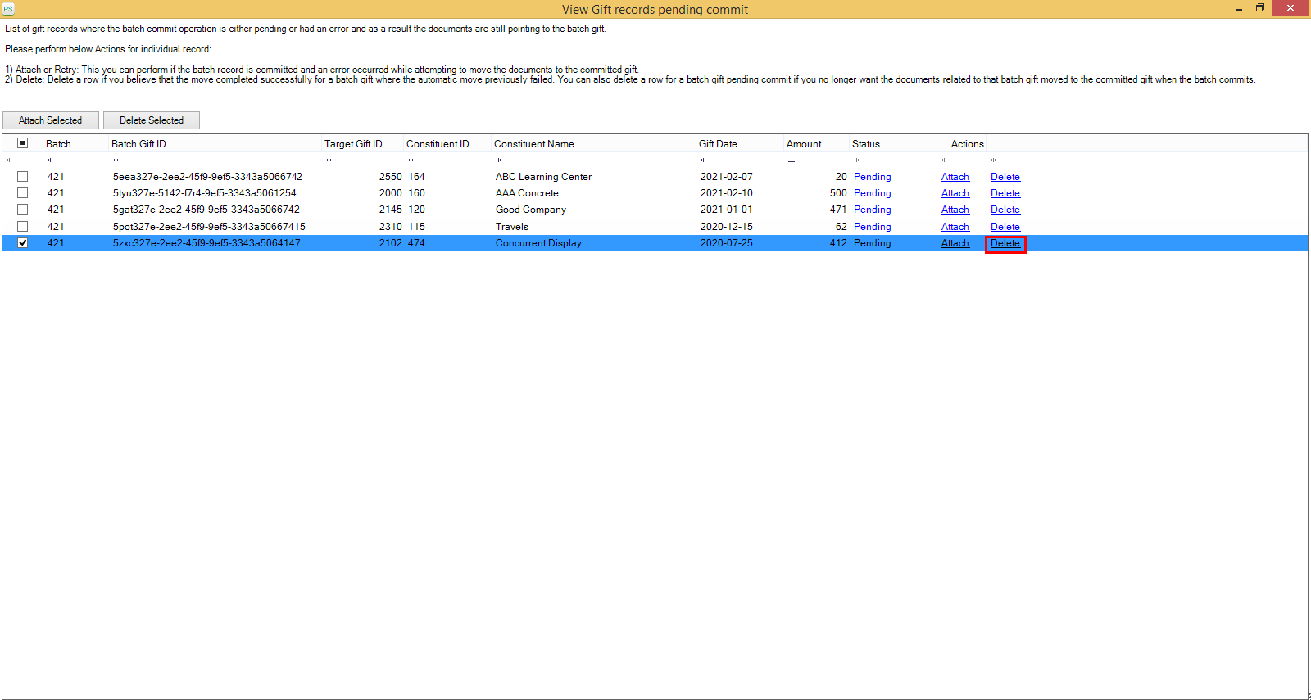Click the Gift Date filter asterisk
This screenshot has height=700, width=1311.
(703, 160)
